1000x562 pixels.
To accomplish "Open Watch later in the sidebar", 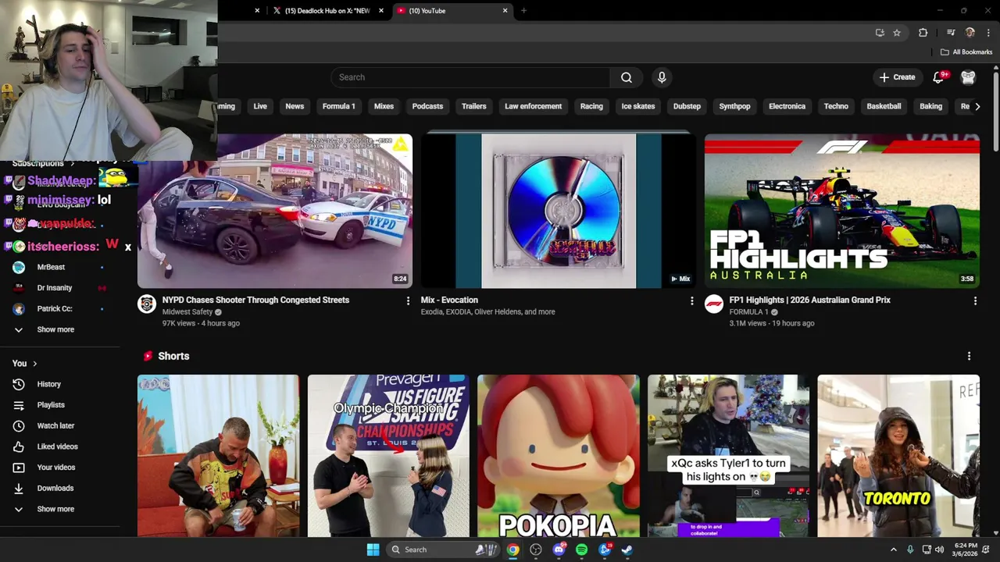I will [x=55, y=426].
